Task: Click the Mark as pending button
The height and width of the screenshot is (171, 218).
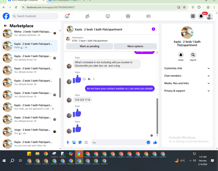Action: (89, 46)
